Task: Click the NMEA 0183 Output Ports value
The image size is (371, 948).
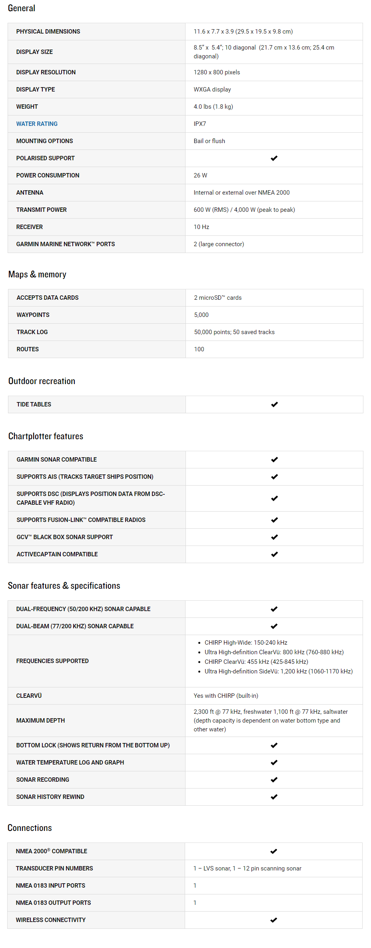Action: (195, 903)
